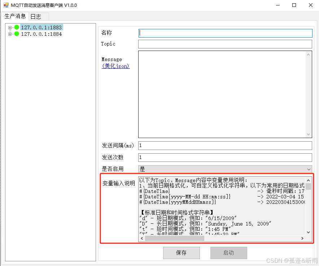Image resolution: width=319 pixels, height=266 pixels.
Task: Maximize the MQTT client window
Action: [294, 5]
